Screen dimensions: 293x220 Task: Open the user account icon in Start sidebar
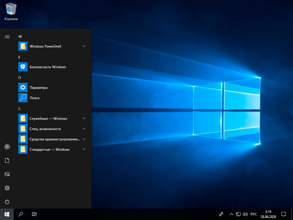click(x=7, y=147)
